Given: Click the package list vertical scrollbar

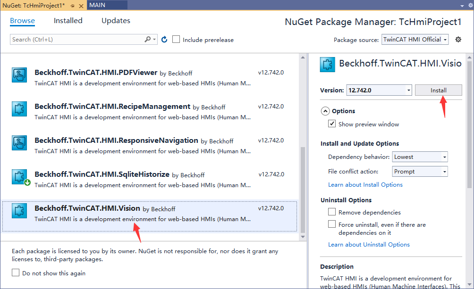Looking at the screenshot, I should click(303, 189).
